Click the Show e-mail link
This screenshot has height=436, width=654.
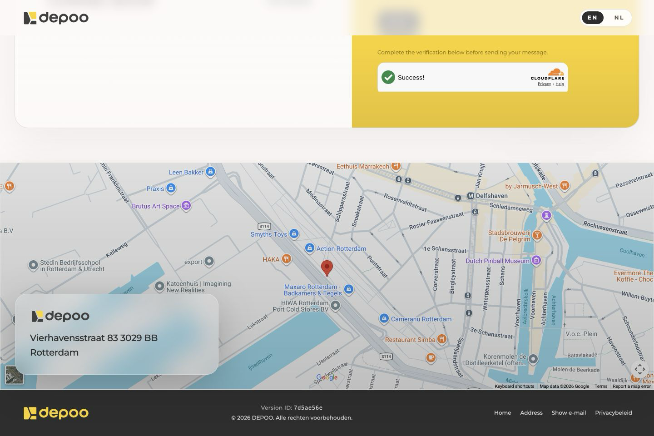(569, 413)
